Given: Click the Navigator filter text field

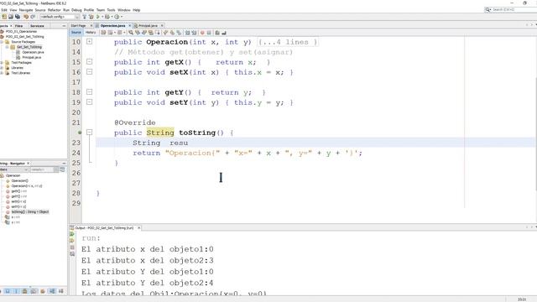Looking at the screenshot, I should coord(43,169).
